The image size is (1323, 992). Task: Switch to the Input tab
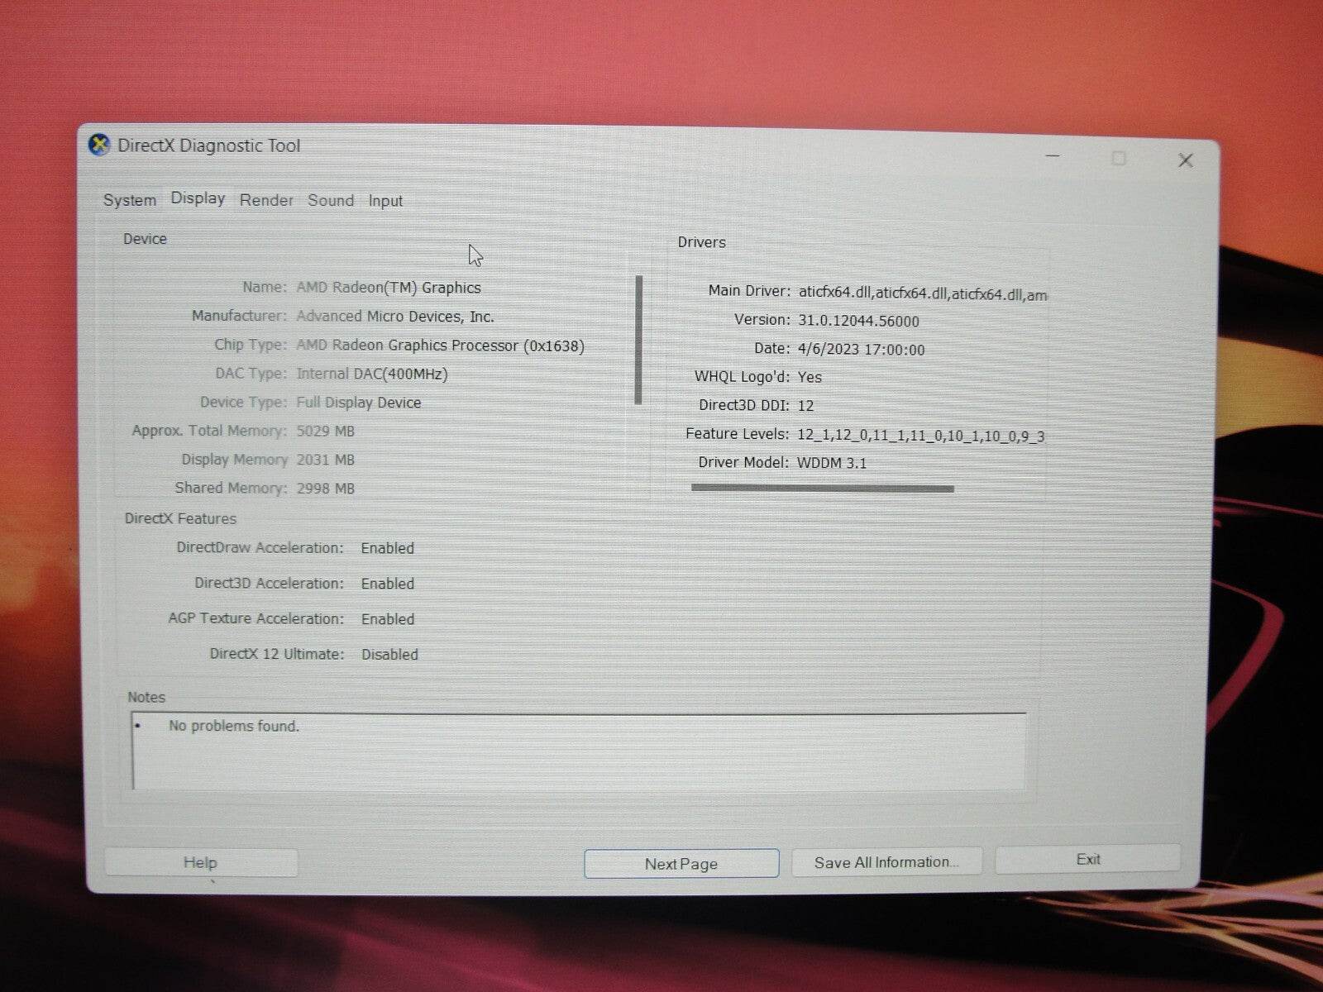[x=385, y=201]
